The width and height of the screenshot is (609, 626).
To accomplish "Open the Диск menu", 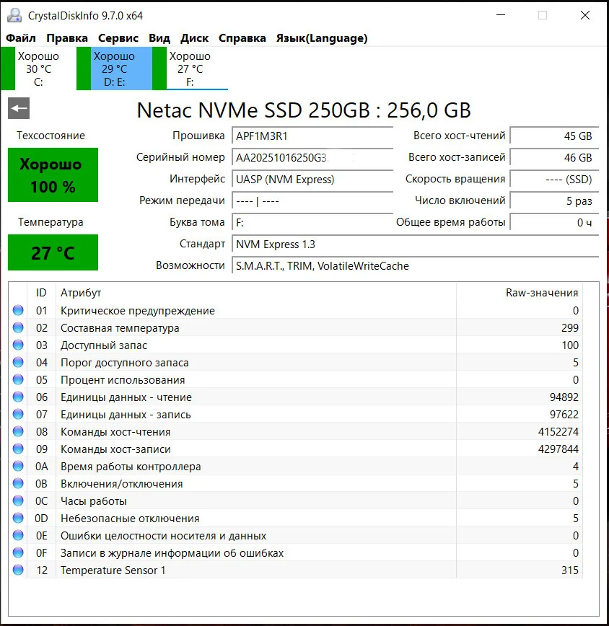I will point(195,38).
